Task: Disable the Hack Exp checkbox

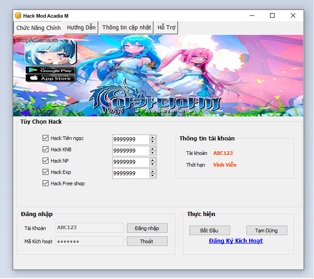Action: [x=45, y=172]
